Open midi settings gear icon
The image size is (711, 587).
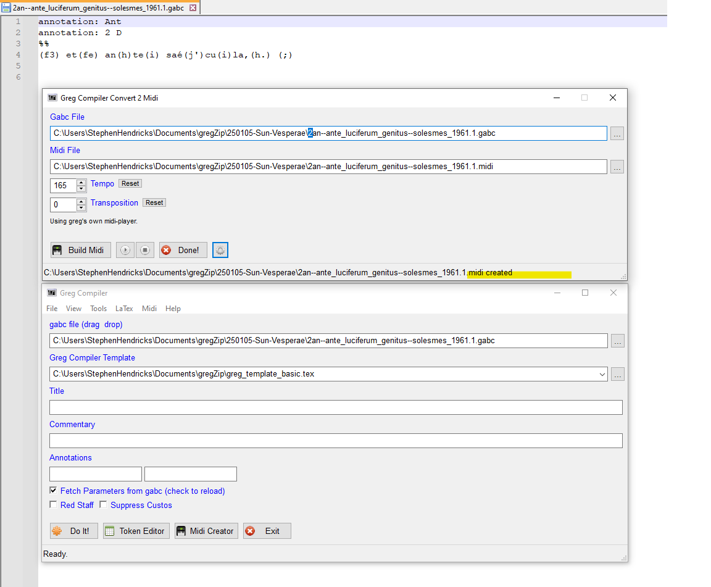coord(220,250)
